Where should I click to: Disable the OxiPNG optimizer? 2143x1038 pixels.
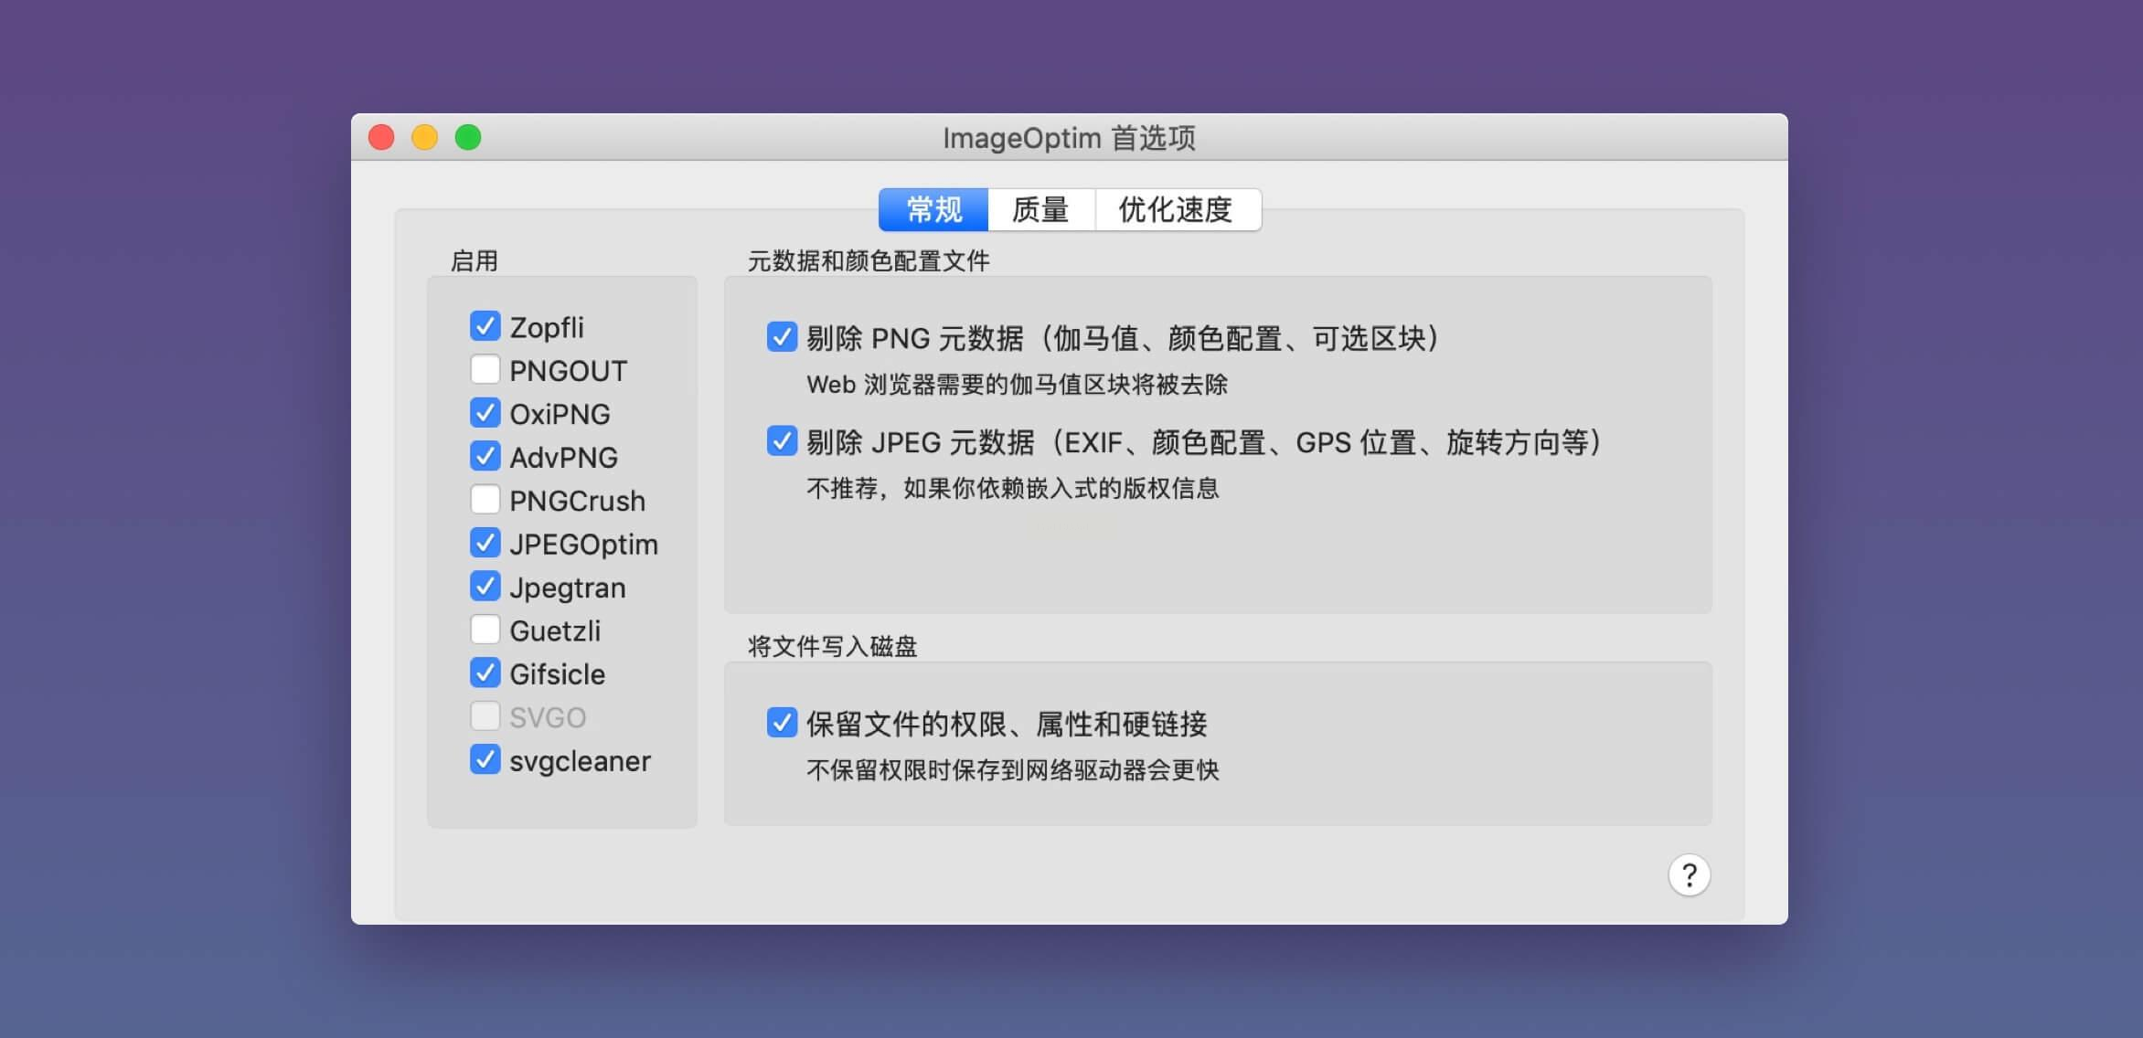pyautogui.click(x=485, y=413)
